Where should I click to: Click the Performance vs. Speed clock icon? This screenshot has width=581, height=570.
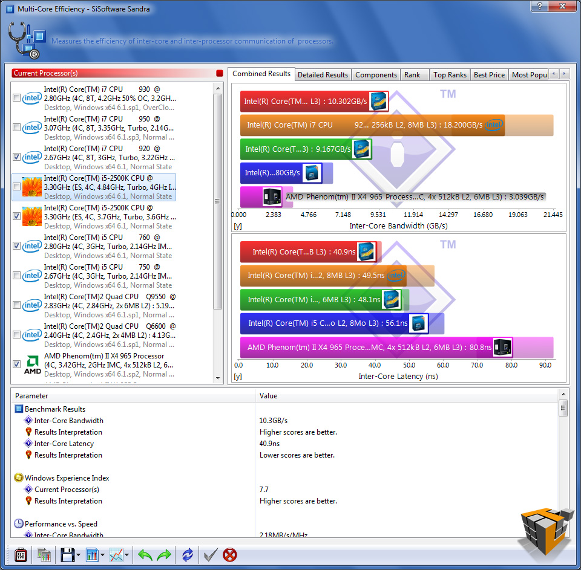(x=19, y=523)
